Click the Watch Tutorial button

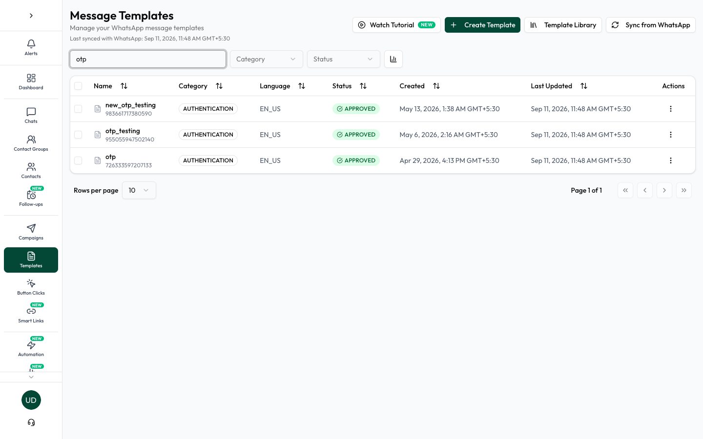396,25
